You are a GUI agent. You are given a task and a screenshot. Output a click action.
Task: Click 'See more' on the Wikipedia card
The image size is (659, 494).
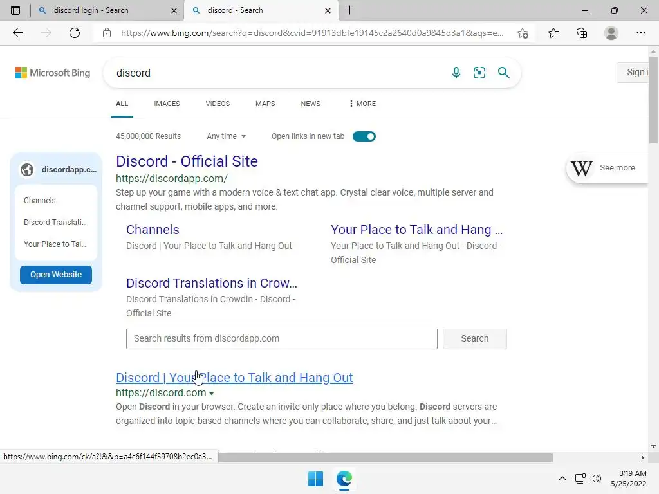[x=617, y=168]
